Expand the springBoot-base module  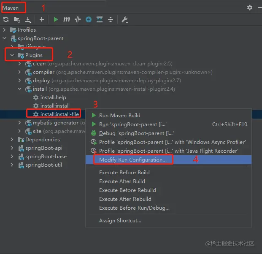[x=12, y=157]
